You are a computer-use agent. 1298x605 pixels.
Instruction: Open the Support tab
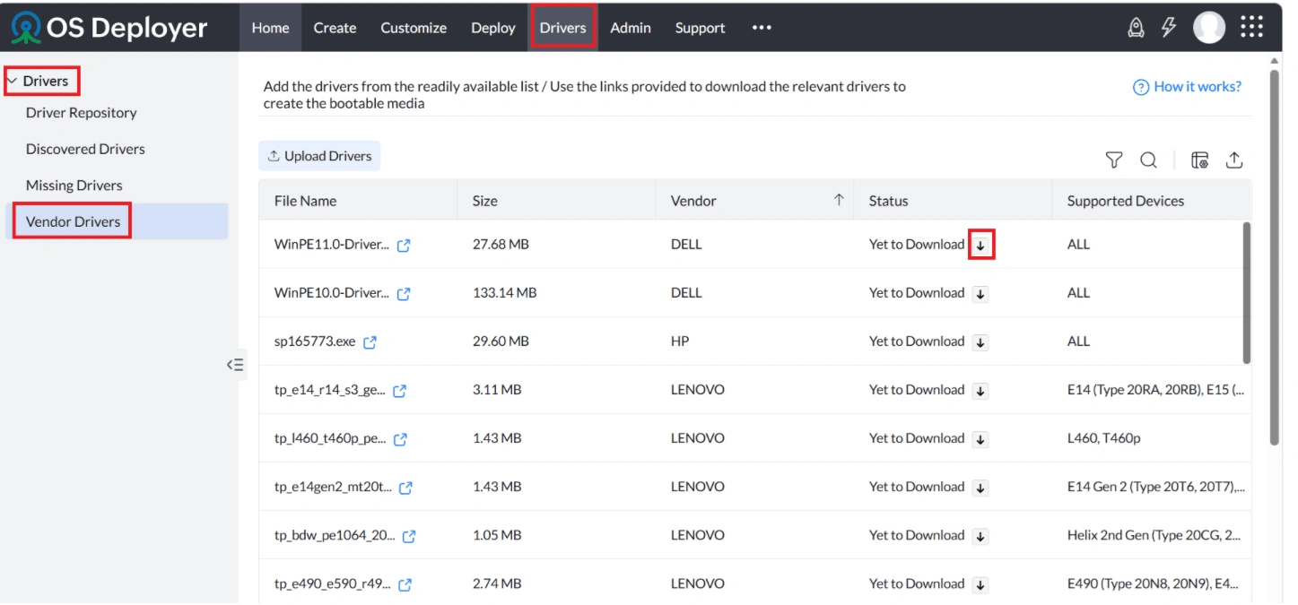point(700,28)
